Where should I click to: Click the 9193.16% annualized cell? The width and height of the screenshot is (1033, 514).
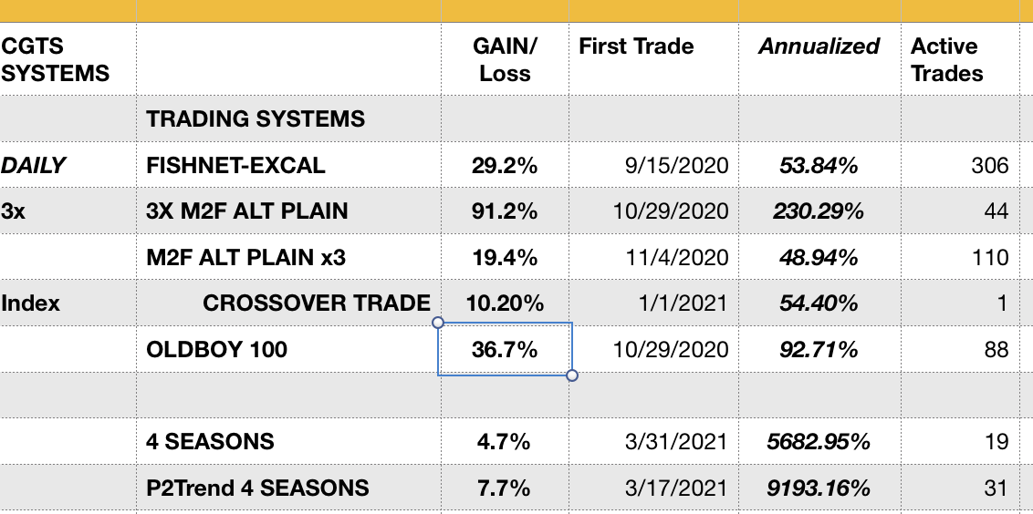(819, 488)
